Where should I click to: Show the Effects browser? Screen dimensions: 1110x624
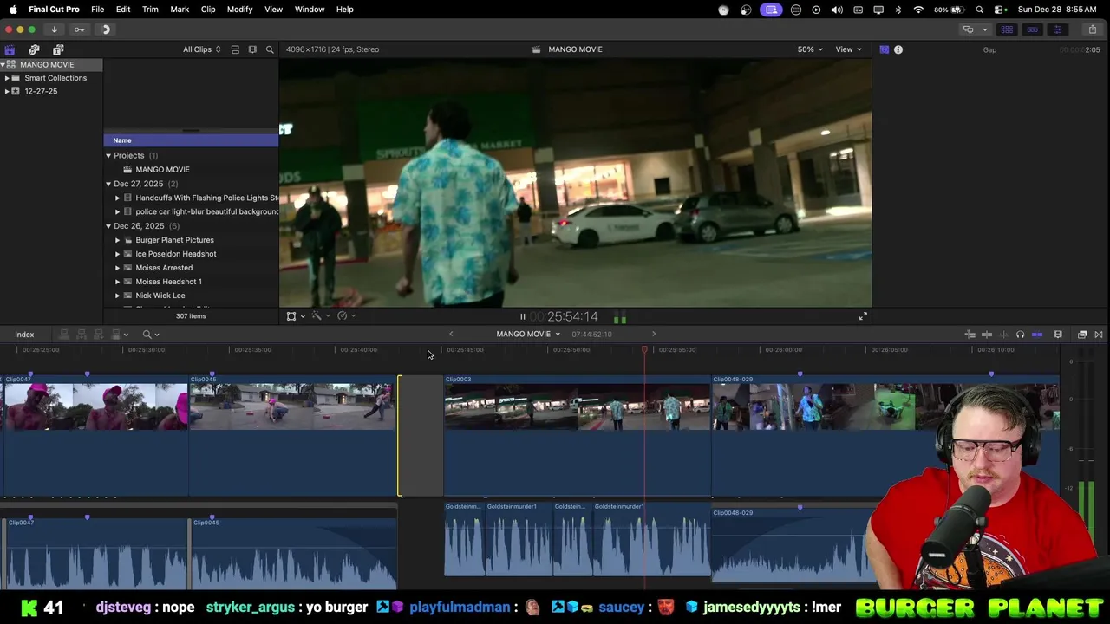click(1082, 335)
